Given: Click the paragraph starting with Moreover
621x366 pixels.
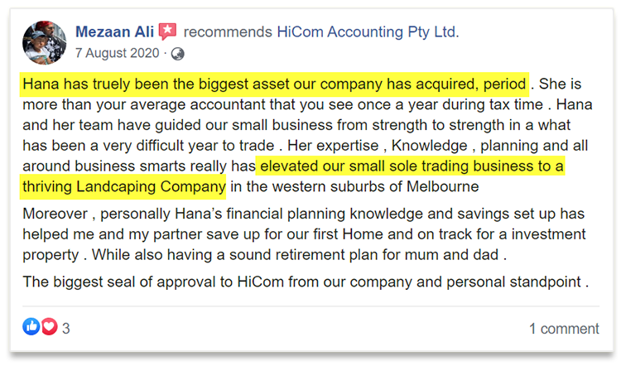Looking at the screenshot, I should pos(304,234).
